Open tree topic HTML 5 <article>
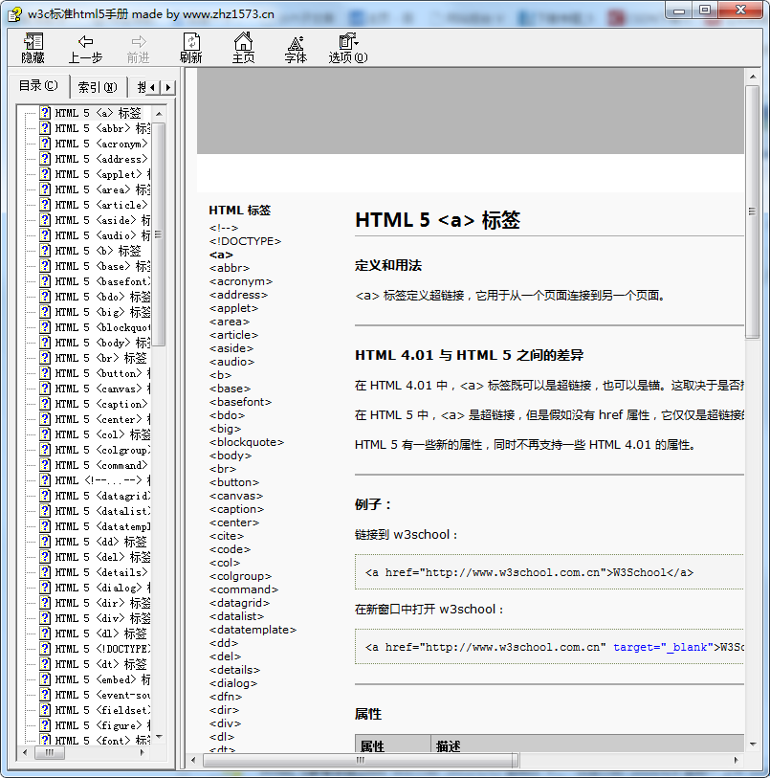Screen dimensions: 770x778 point(101,205)
